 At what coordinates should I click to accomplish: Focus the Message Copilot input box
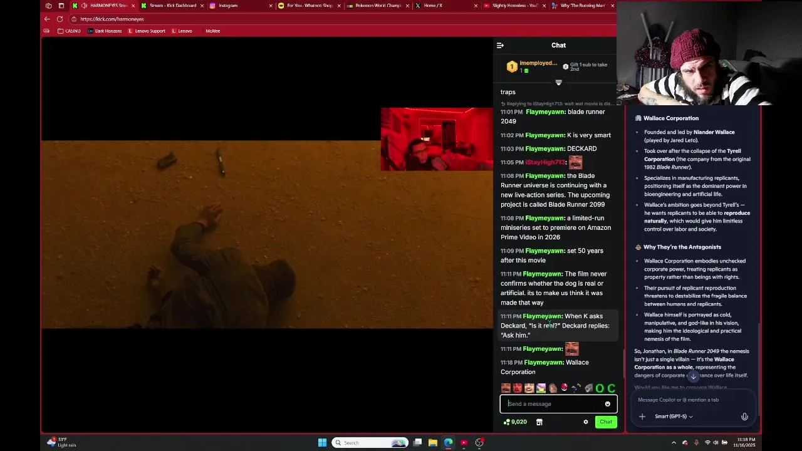point(692,400)
